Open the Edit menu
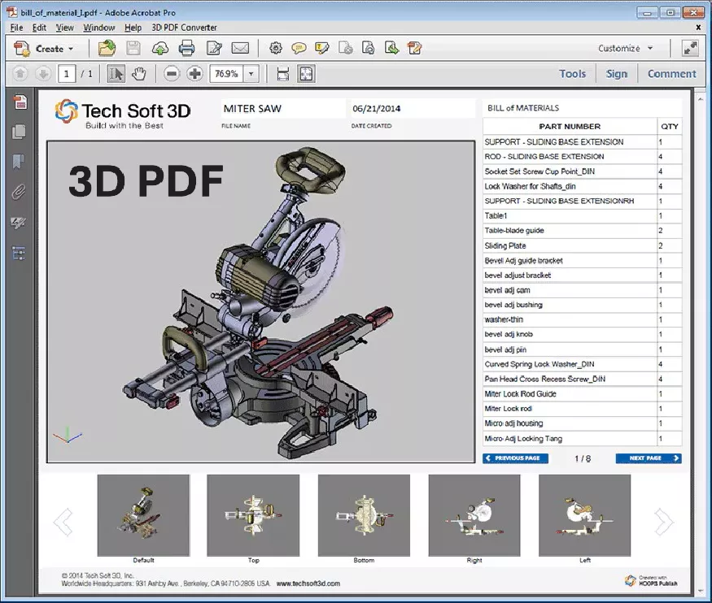This screenshot has height=603, width=712. point(39,28)
